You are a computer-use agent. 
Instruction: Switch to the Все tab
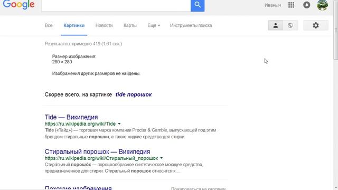49,25
